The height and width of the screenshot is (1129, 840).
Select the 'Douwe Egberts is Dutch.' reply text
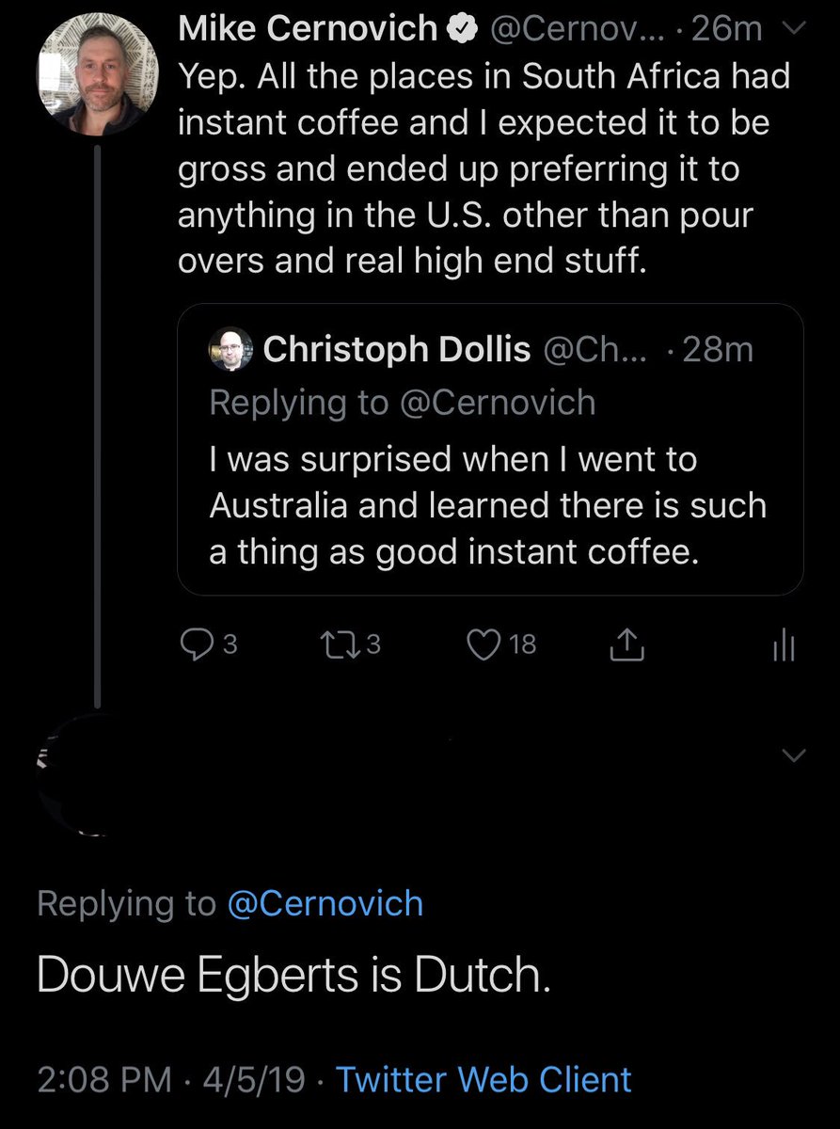tap(293, 978)
